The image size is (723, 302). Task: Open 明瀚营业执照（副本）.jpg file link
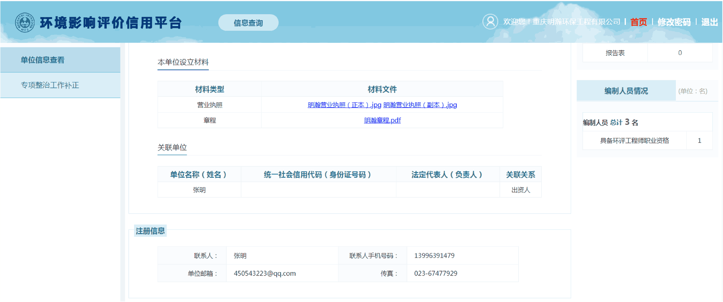(420, 105)
